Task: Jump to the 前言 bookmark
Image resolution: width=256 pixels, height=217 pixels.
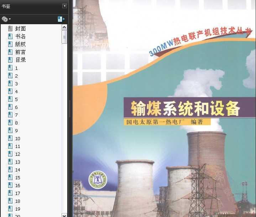Action: click(x=20, y=52)
